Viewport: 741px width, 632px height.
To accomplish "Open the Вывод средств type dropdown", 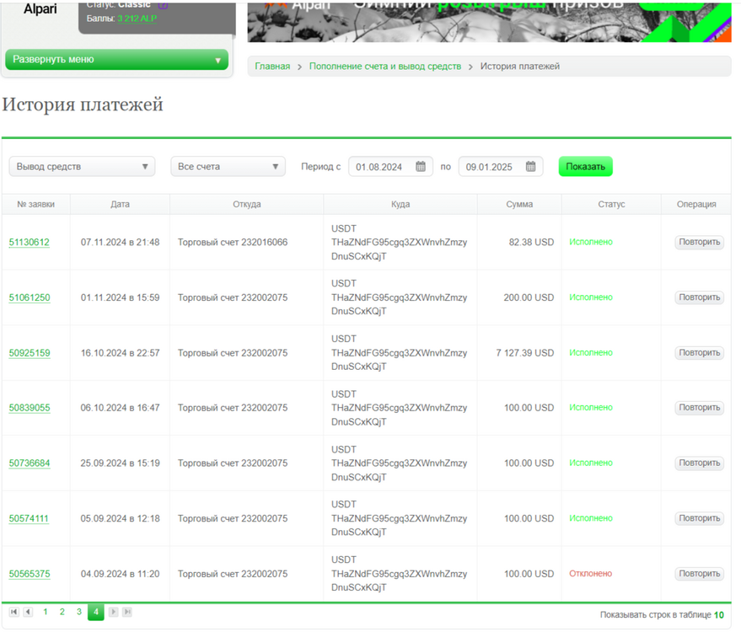I will pos(83,167).
